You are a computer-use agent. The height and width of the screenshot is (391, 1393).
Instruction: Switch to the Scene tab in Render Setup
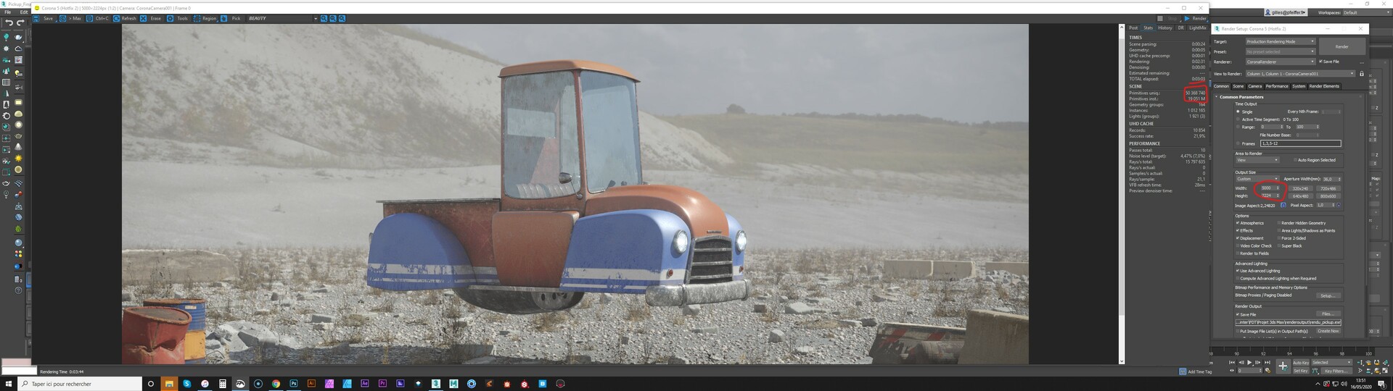point(1238,86)
